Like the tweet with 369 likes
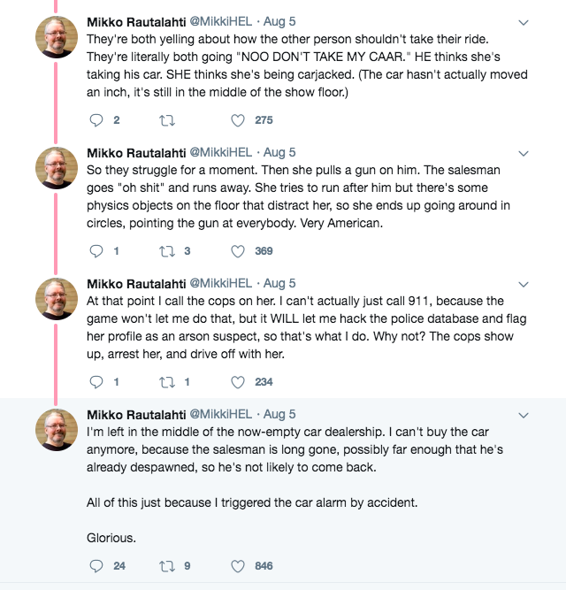The width and height of the screenshot is (566, 590). (x=237, y=251)
